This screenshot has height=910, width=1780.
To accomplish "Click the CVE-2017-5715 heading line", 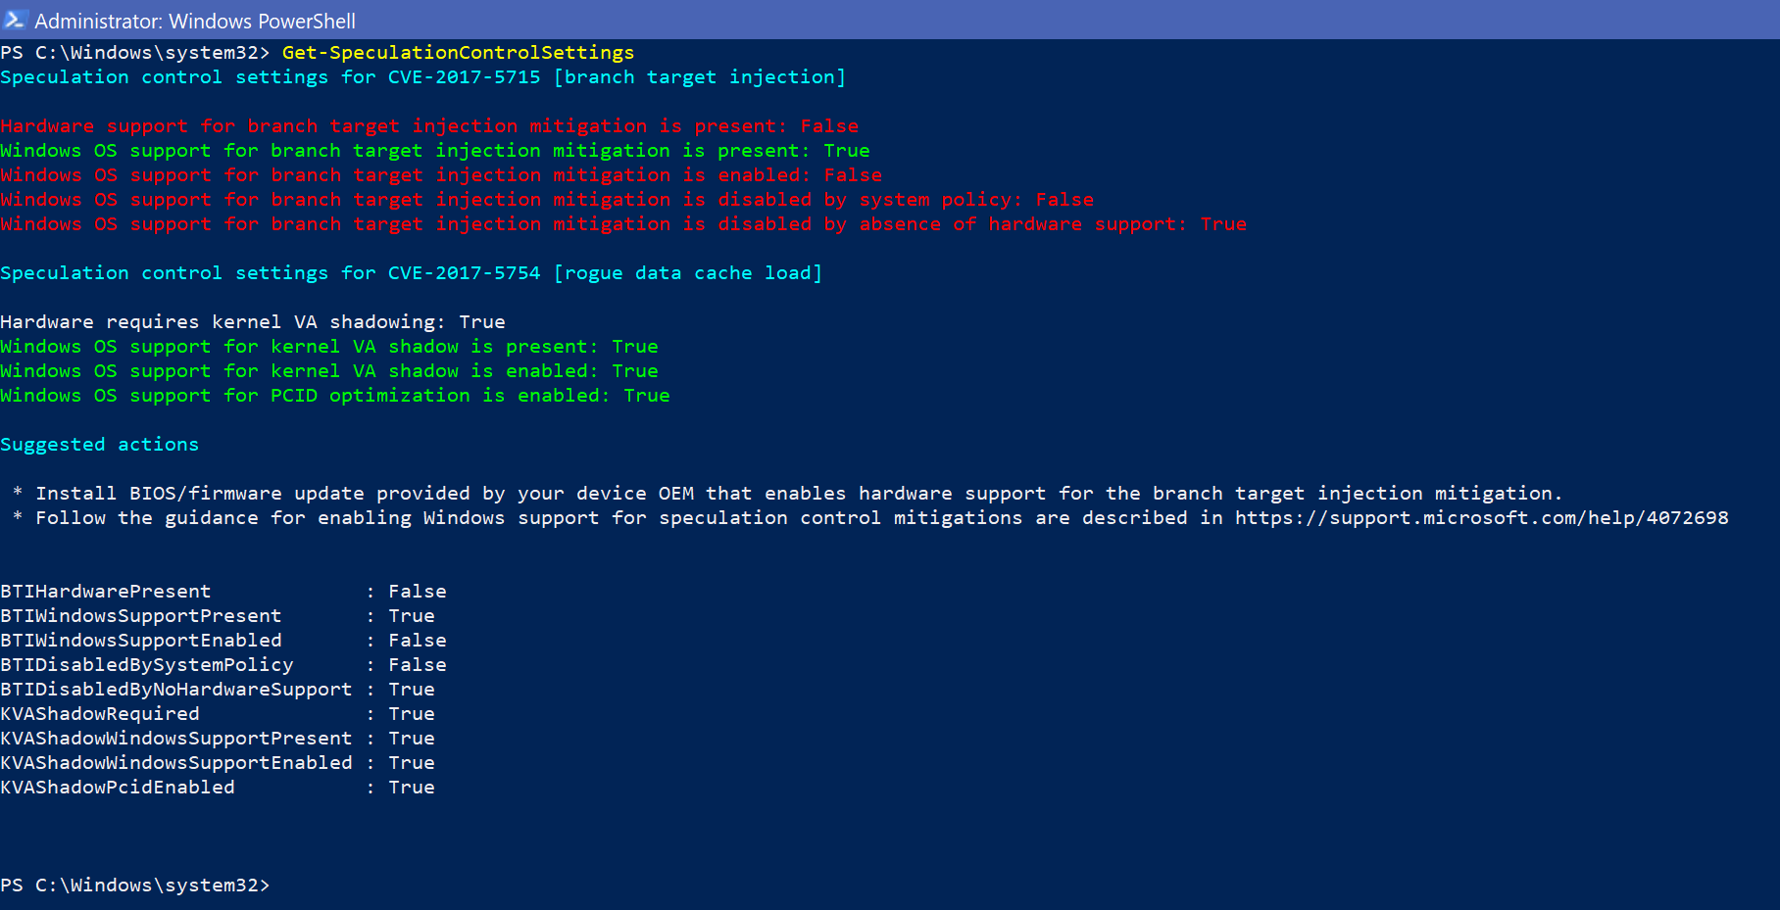I will pos(421,76).
